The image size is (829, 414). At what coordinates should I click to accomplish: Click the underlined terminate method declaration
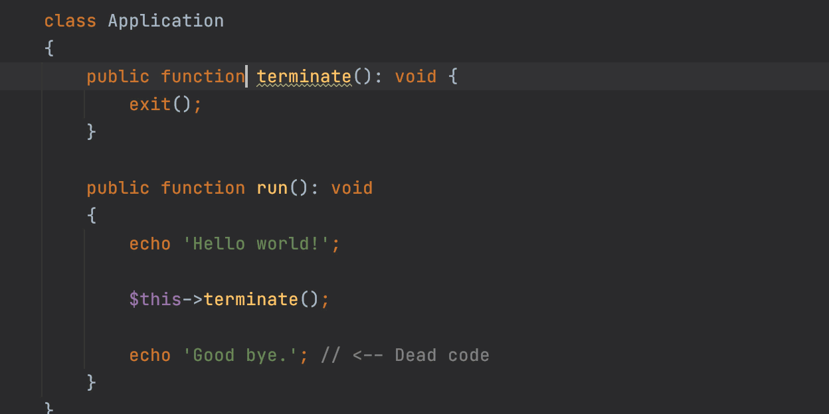tap(304, 77)
